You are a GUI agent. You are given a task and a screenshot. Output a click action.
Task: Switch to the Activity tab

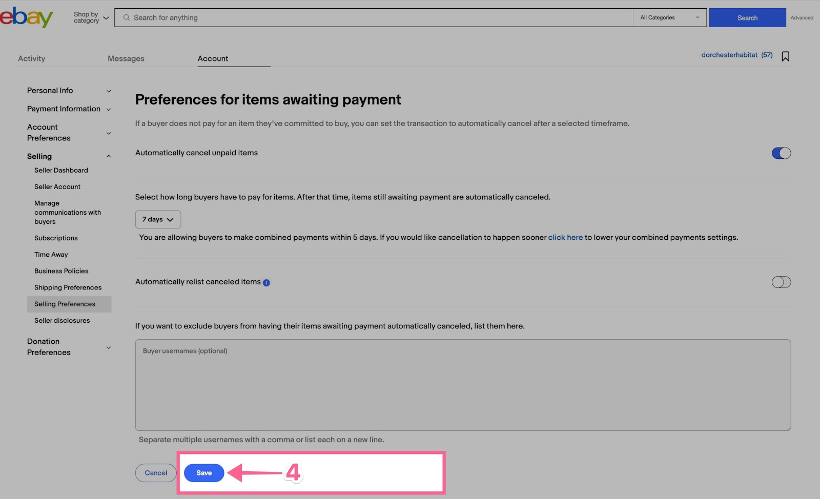32,58
